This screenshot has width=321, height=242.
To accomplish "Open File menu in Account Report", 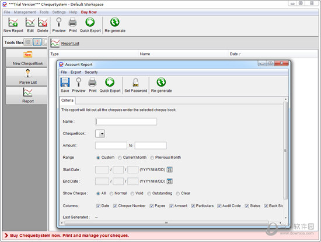I will click(x=64, y=72).
